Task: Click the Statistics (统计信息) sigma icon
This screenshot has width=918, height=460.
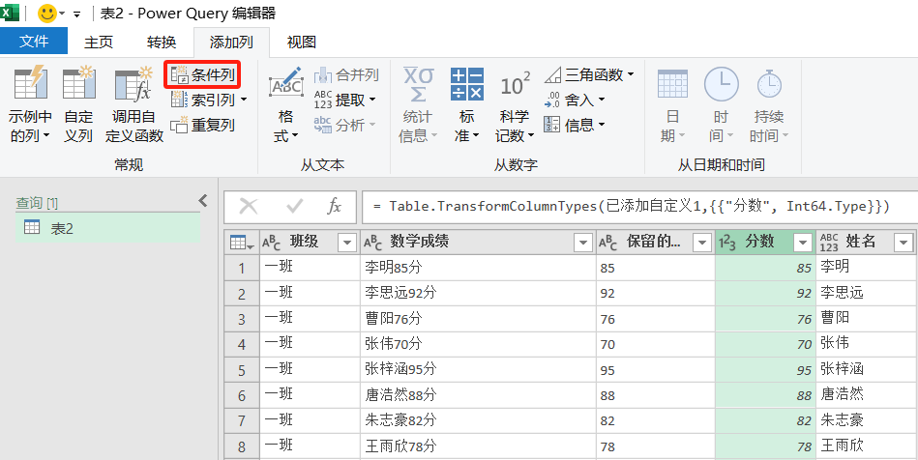Action: point(418,84)
